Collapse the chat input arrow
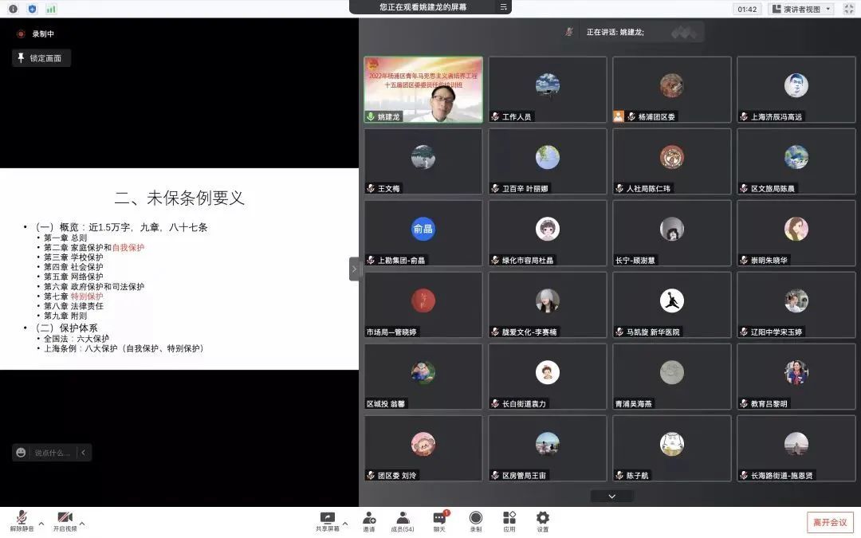This screenshot has height=538, width=861. pyautogui.click(x=84, y=453)
